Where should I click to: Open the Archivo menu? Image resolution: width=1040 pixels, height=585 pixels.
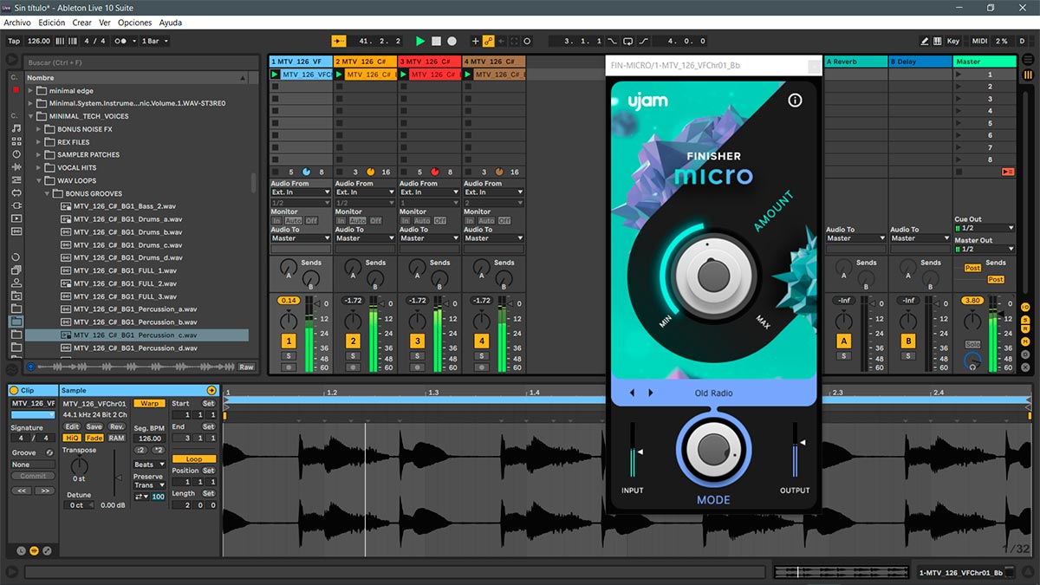point(17,23)
